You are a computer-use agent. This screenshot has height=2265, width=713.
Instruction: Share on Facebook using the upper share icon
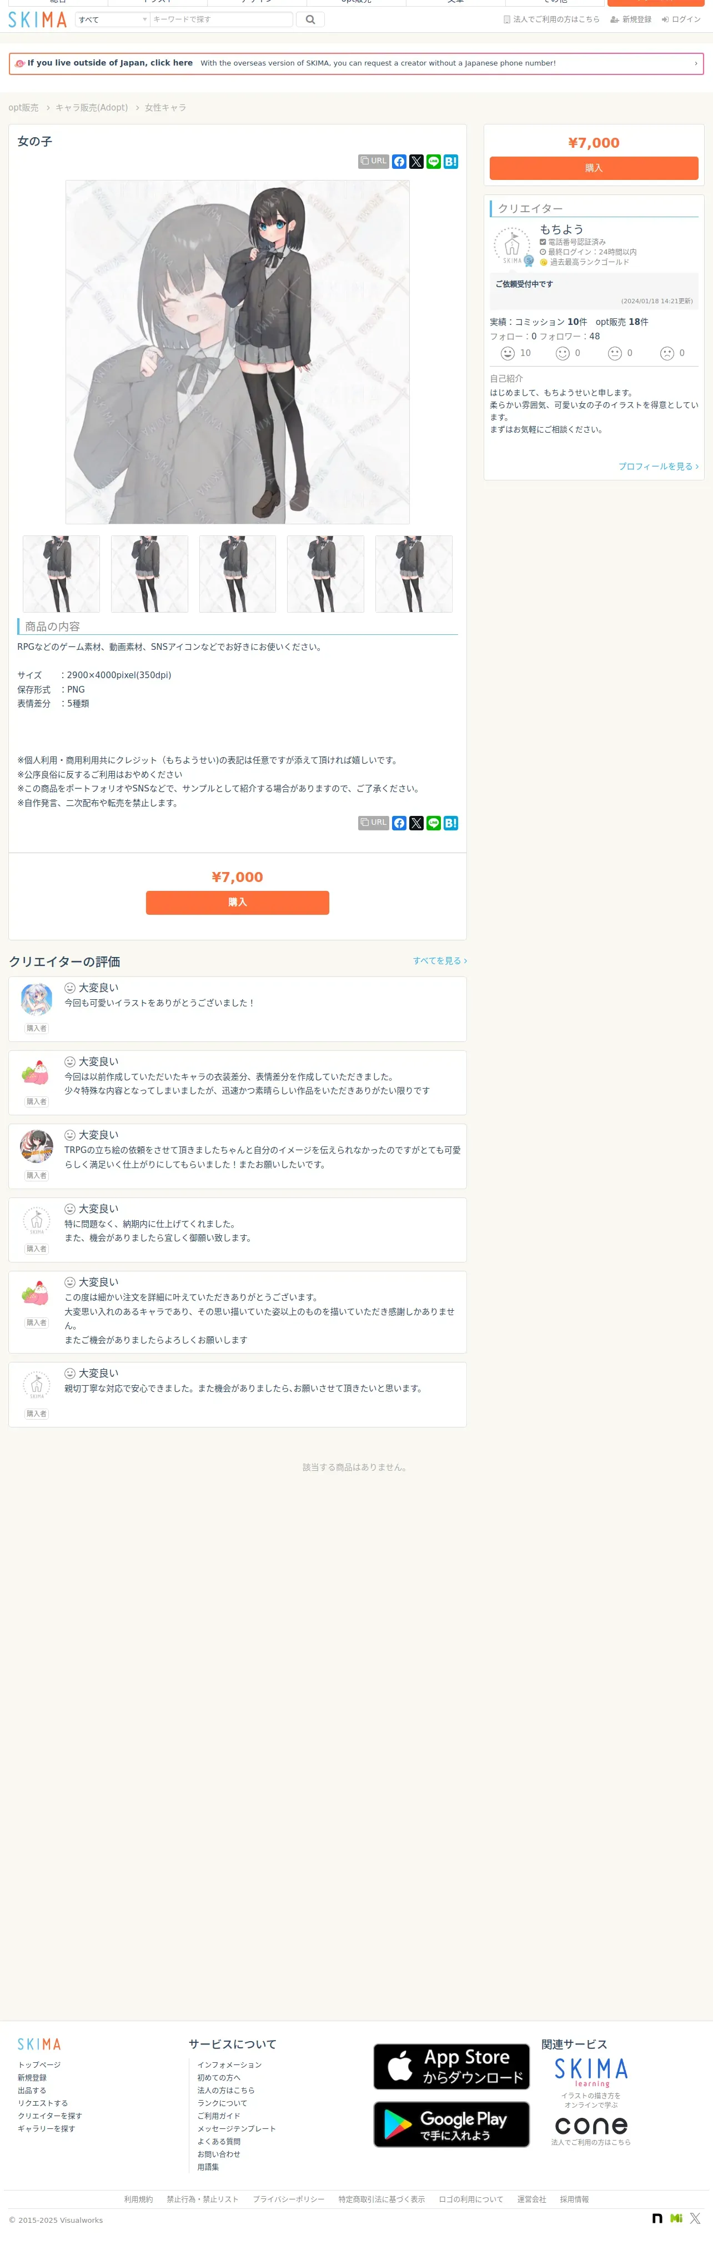(399, 162)
